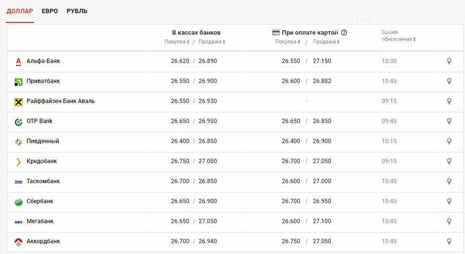Viewport: 465px width, 254px height.
Task: Switch to the РУБЛЬ tab
Action: click(x=77, y=11)
